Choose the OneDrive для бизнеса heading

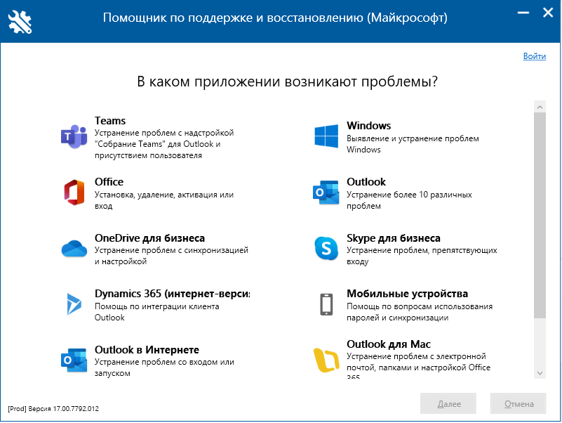150,238
